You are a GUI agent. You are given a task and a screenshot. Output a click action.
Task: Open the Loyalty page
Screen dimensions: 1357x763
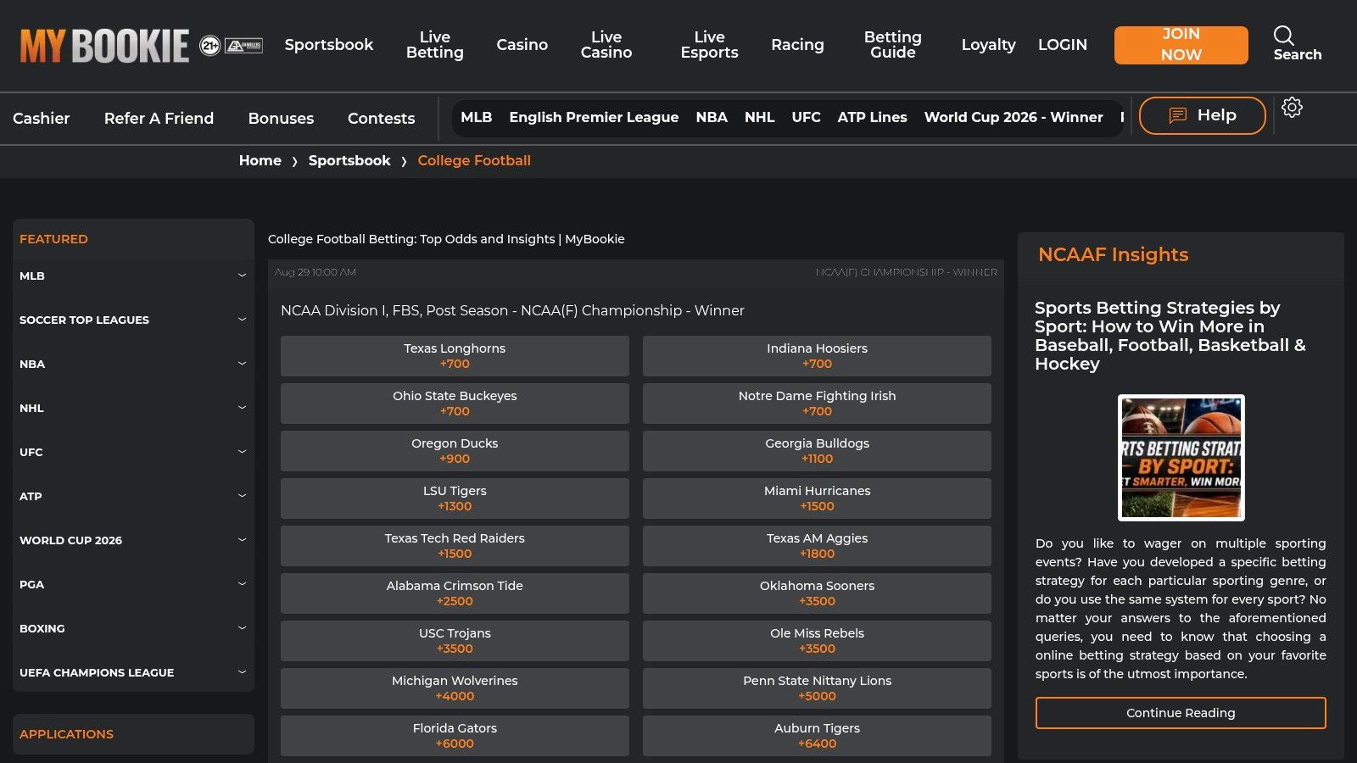(989, 45)
